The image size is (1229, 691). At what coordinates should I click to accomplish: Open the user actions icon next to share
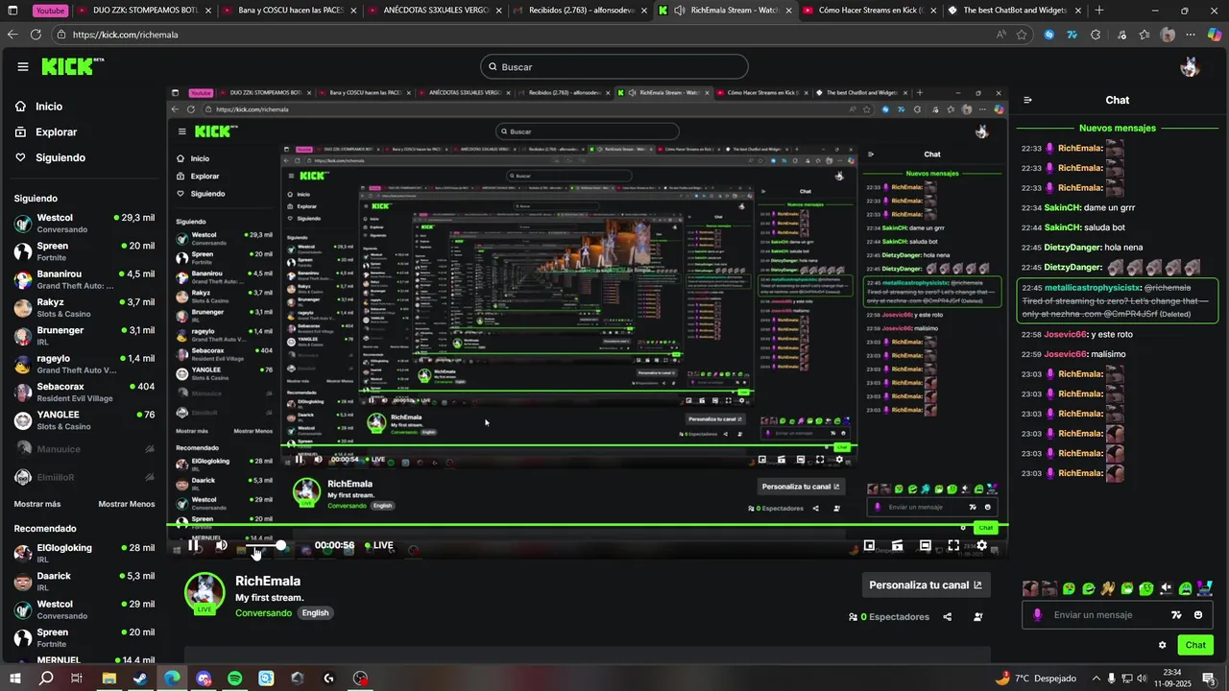point(978,616)
